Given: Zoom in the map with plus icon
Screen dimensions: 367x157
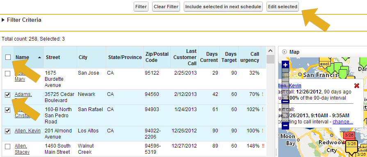Looking at the screenshot, I should coord(285,65).
